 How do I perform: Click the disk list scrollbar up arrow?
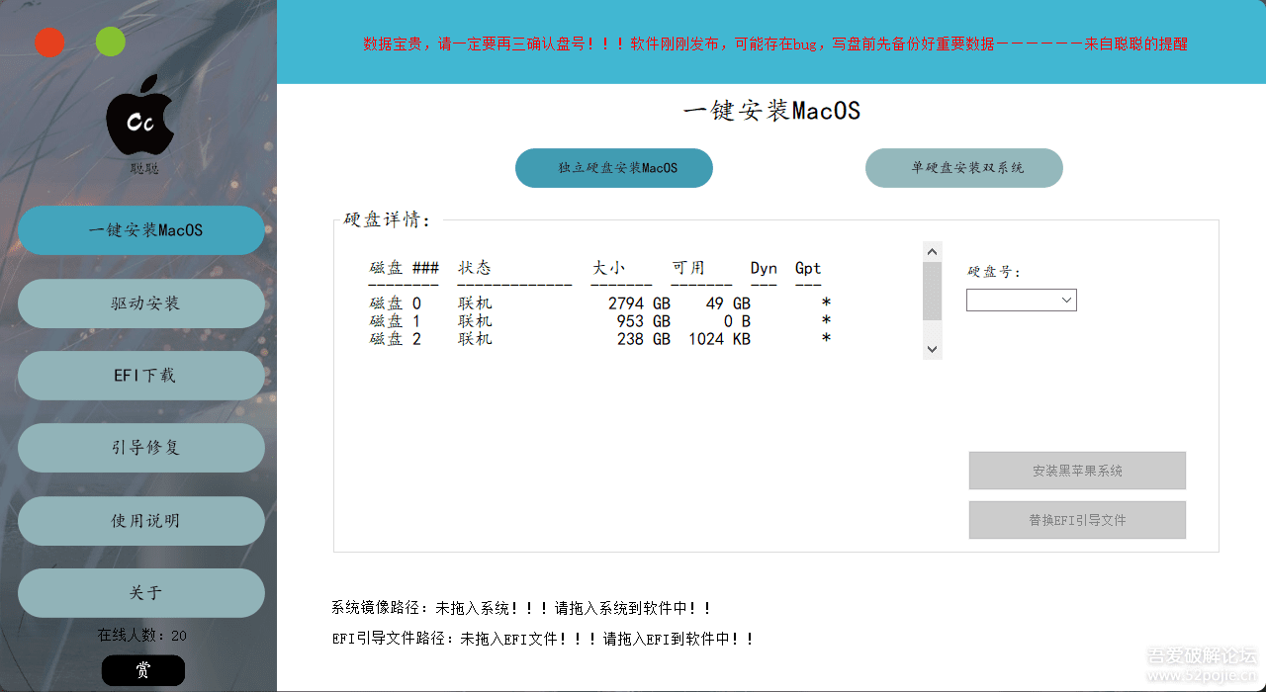[x=932, y=251]
